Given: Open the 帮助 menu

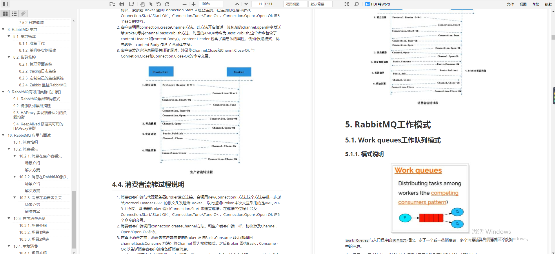Looking at the screenshot, I should [x=536, y=4].
